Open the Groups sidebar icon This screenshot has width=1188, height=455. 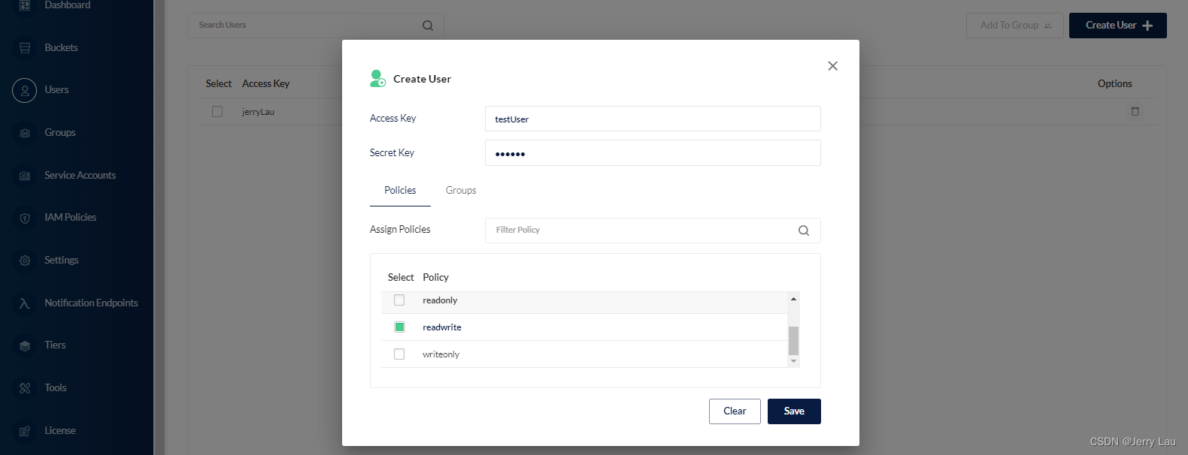tap(25, 133)
